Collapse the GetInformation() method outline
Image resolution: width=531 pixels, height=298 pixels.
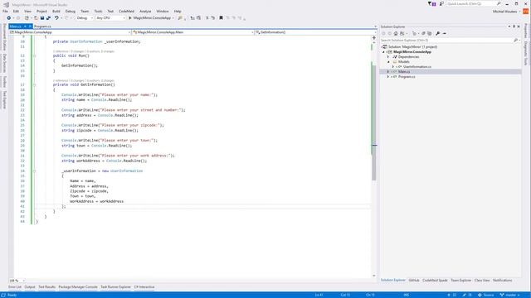pos(34,84)
